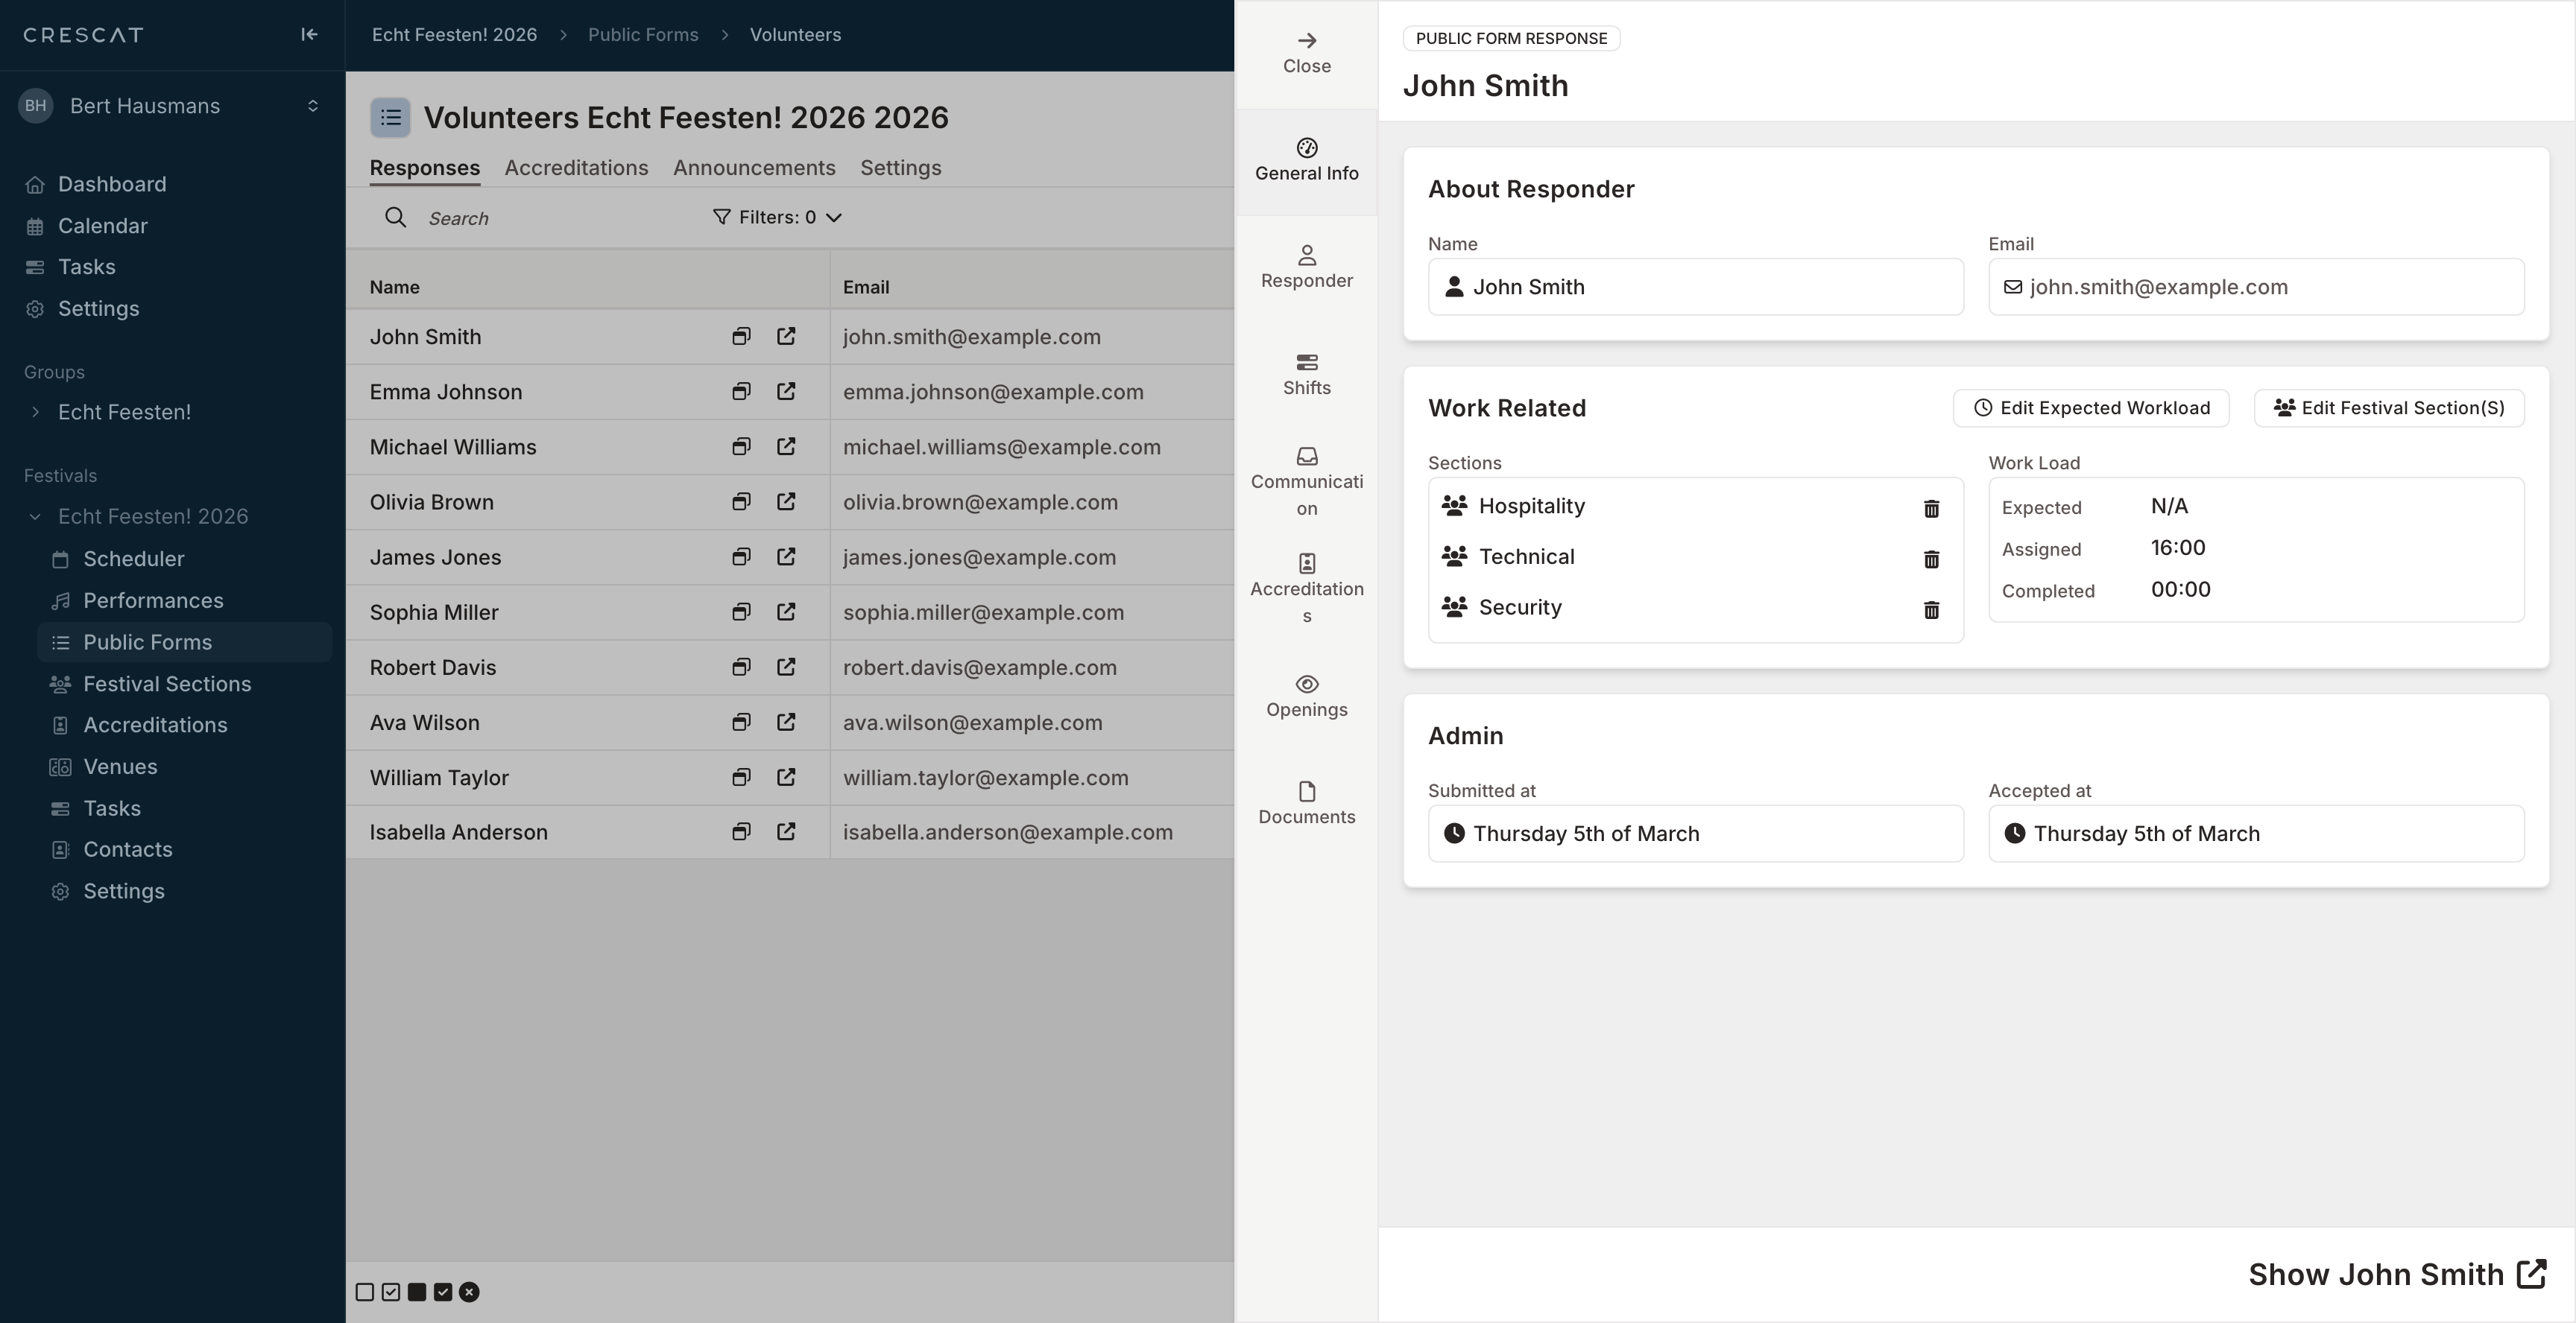Click the Show John Smith link
Image resolution: width=2576 pixels, height=1323 pixels.
point(2396,1274)
